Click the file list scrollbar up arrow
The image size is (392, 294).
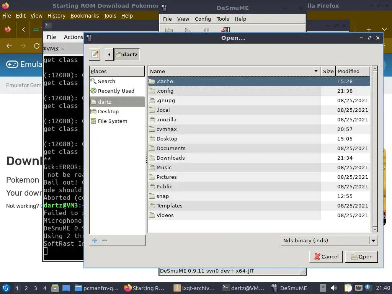tap(374, 69)
